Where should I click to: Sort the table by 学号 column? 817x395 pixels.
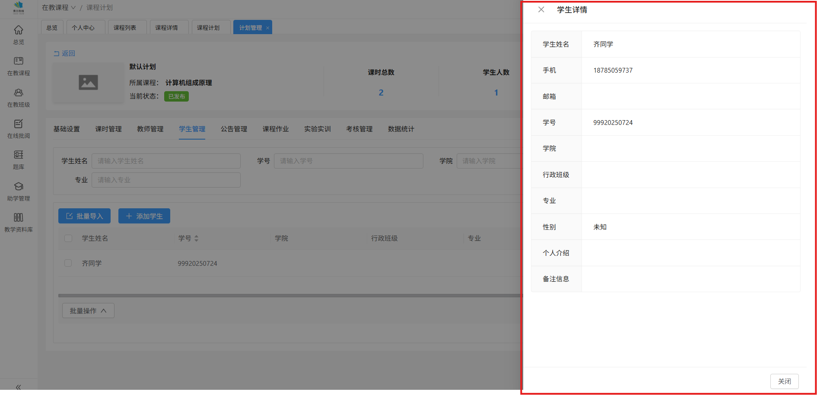tap(196, 239)
